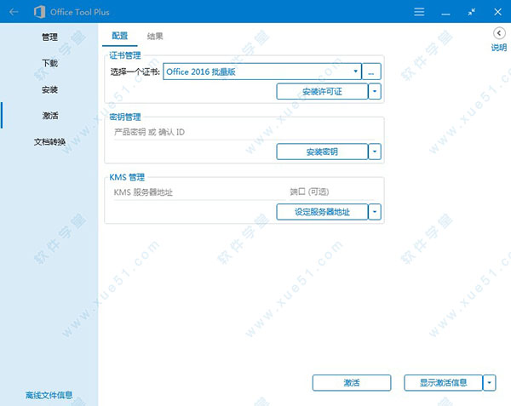Open 管理 in the sidebar
511x406 pixels.
(x=49, y=37)
